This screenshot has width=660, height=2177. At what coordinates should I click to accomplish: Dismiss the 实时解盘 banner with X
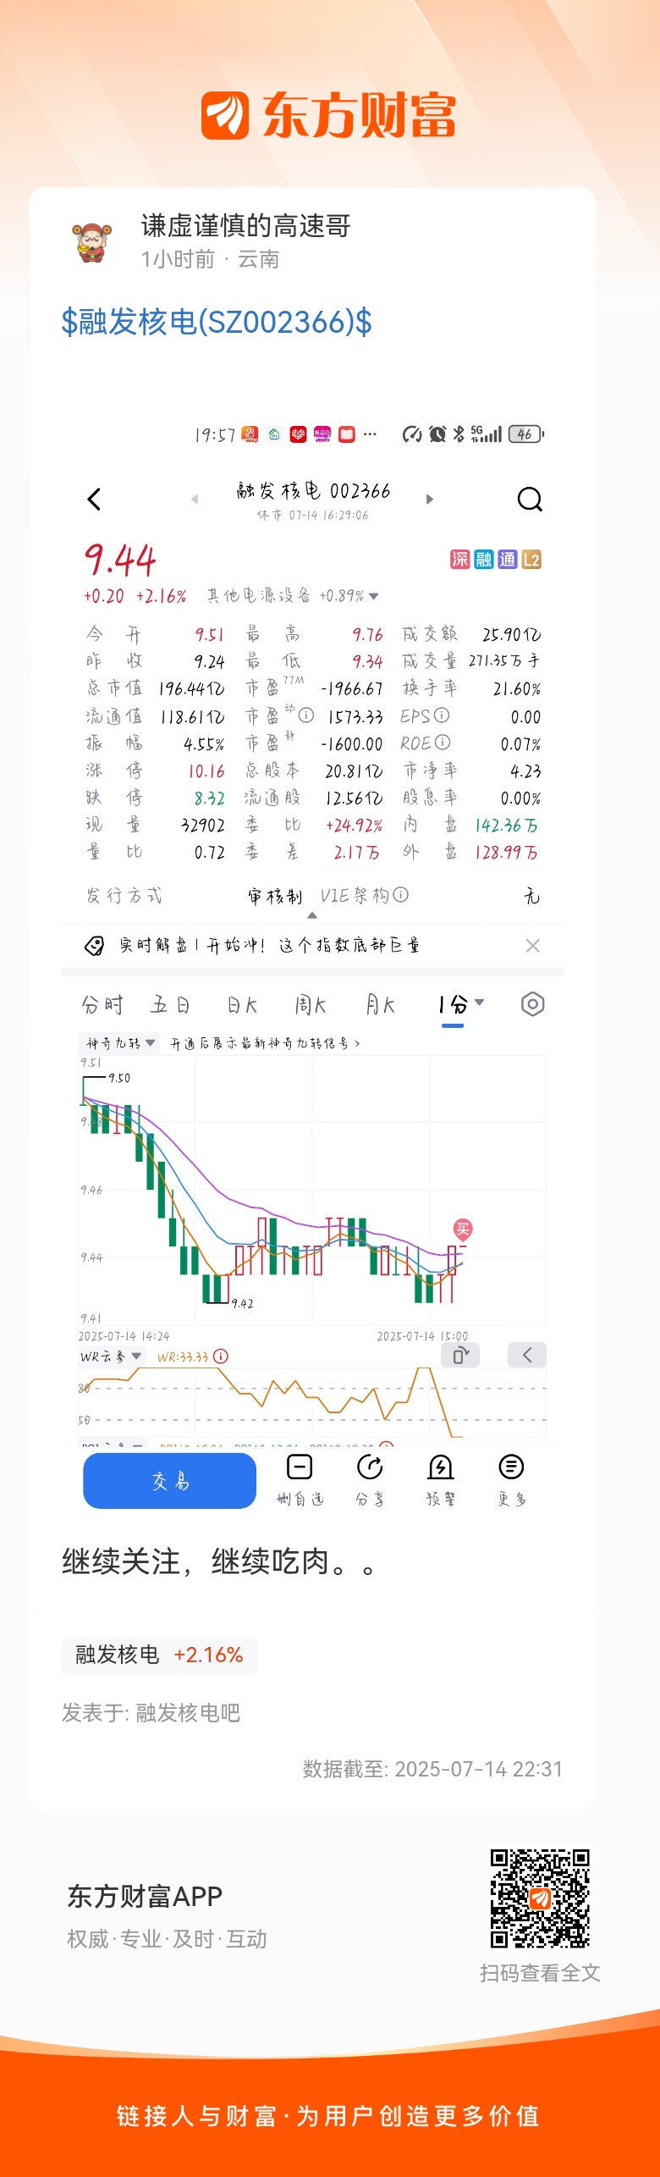point(532,946)
